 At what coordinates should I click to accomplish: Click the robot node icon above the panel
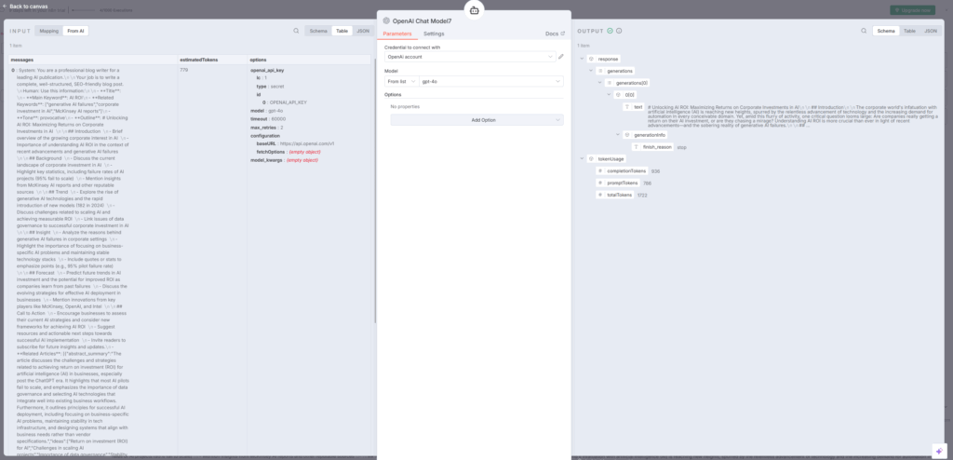point(475,10)
